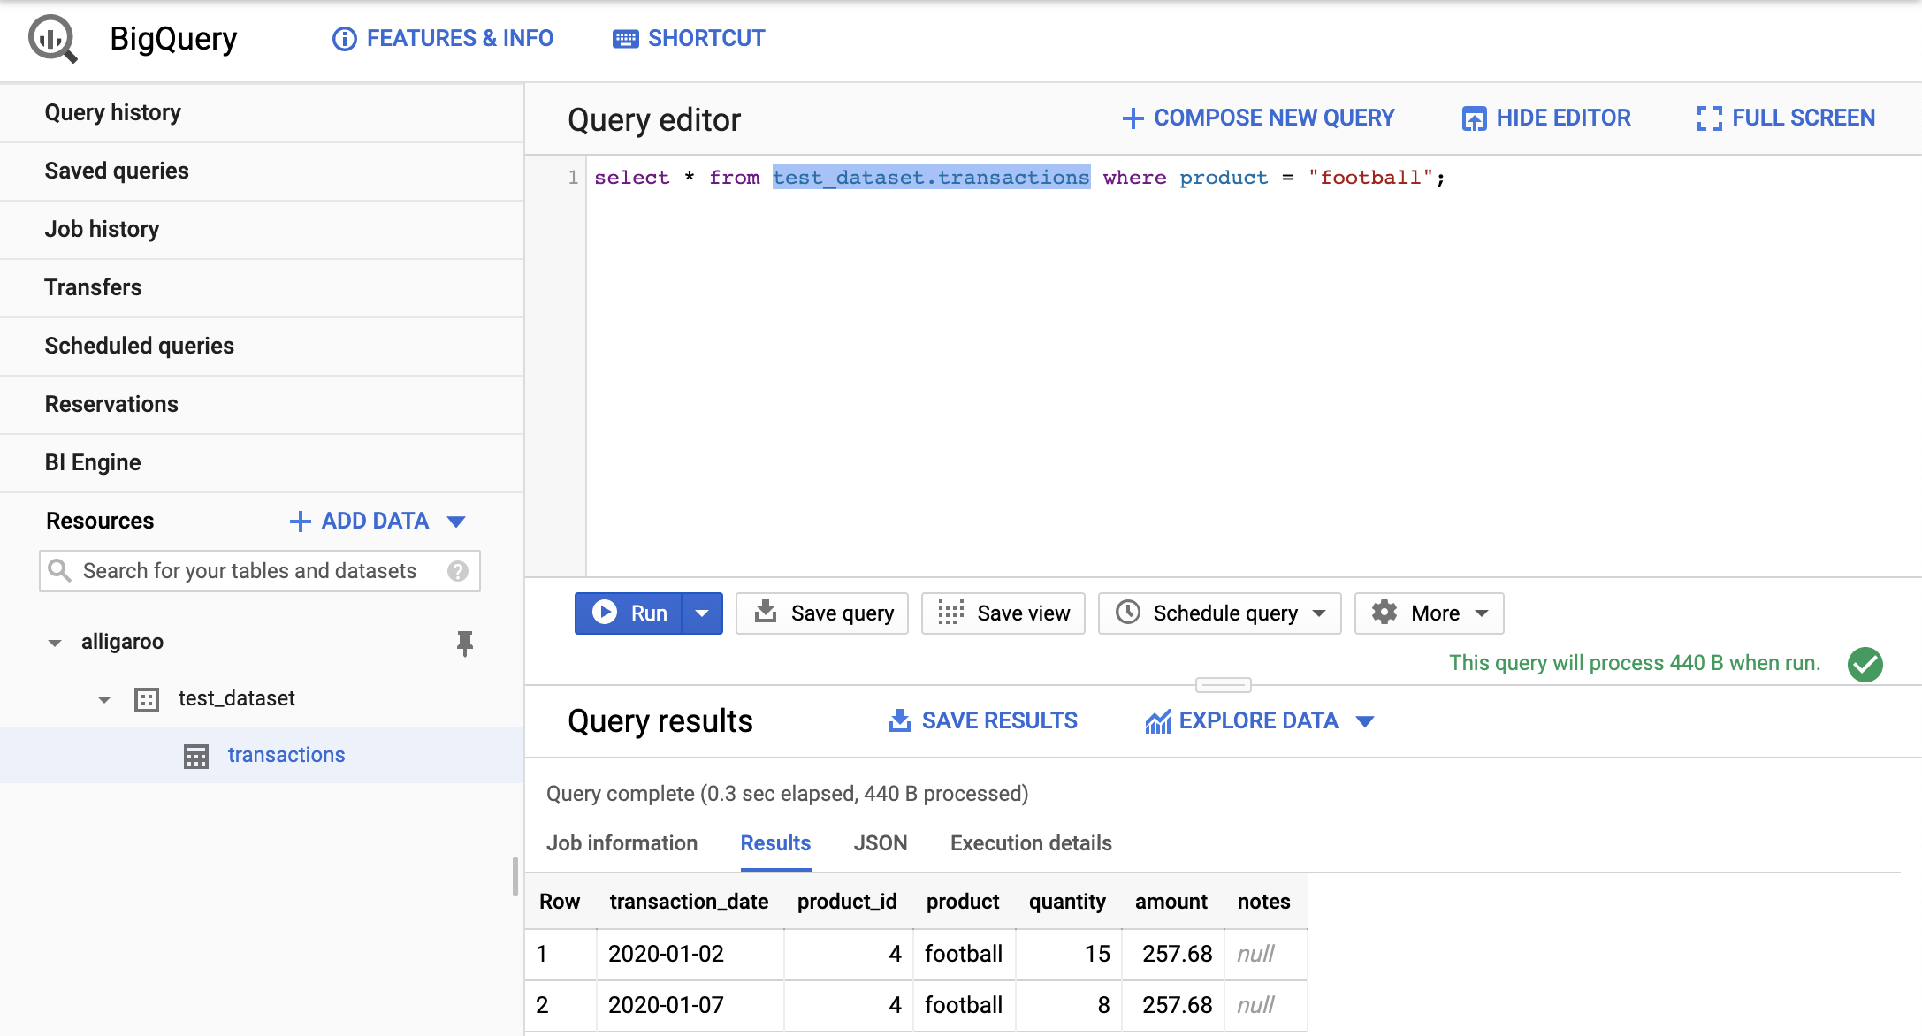This screenshot has height=1036, width=1922.
Task: Grab the editor/results resize handle
Action: point(1224,685)
